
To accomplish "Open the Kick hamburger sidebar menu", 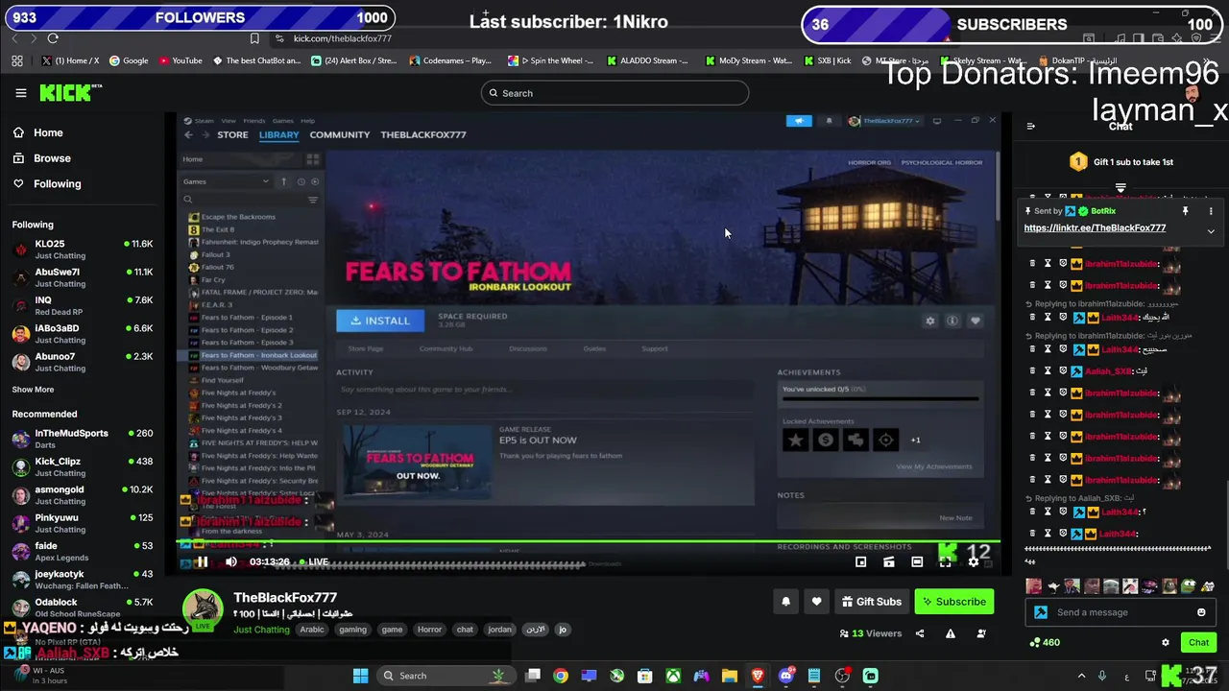I will [x=21, y=93].
